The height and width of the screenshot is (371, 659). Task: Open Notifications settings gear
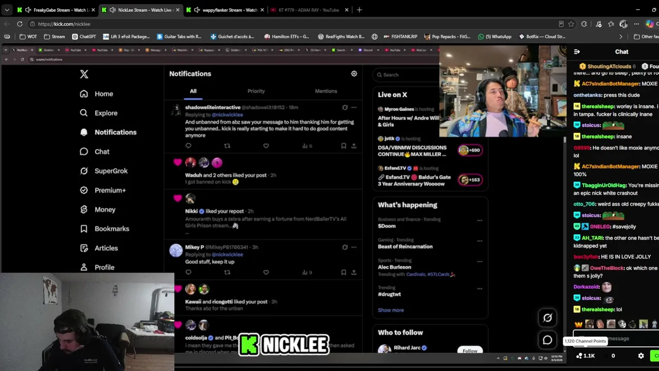tap(354, 74)
